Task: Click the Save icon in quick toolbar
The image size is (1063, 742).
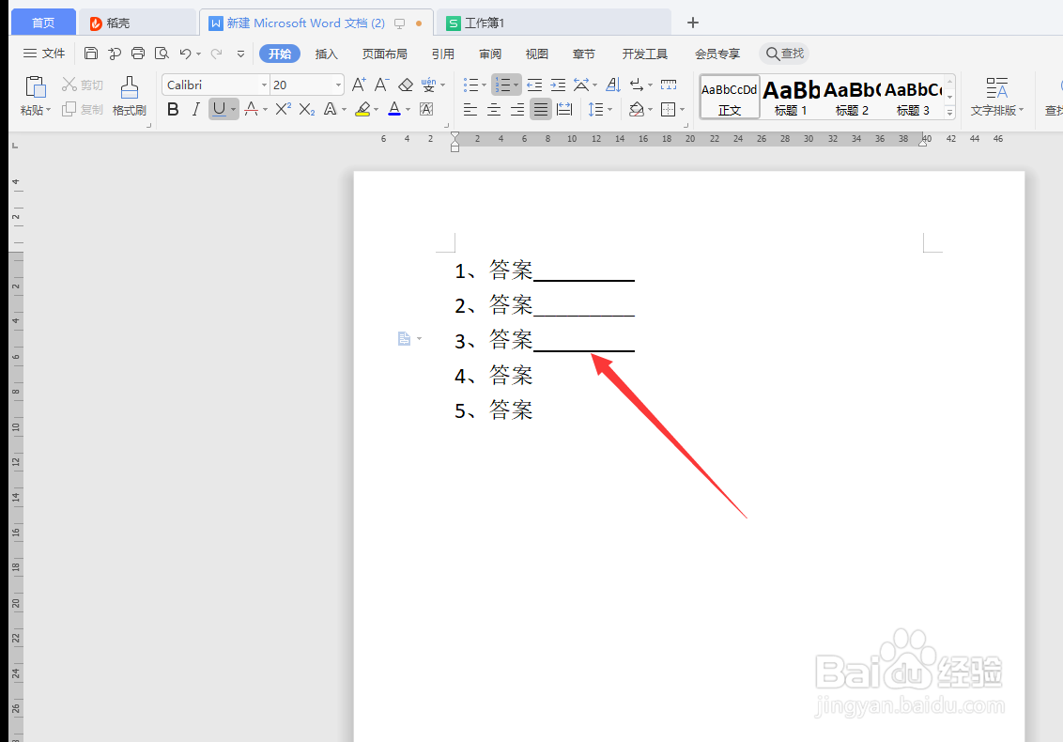Action: point(91,54)
